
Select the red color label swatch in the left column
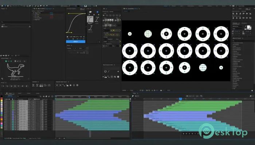[2, 98]
